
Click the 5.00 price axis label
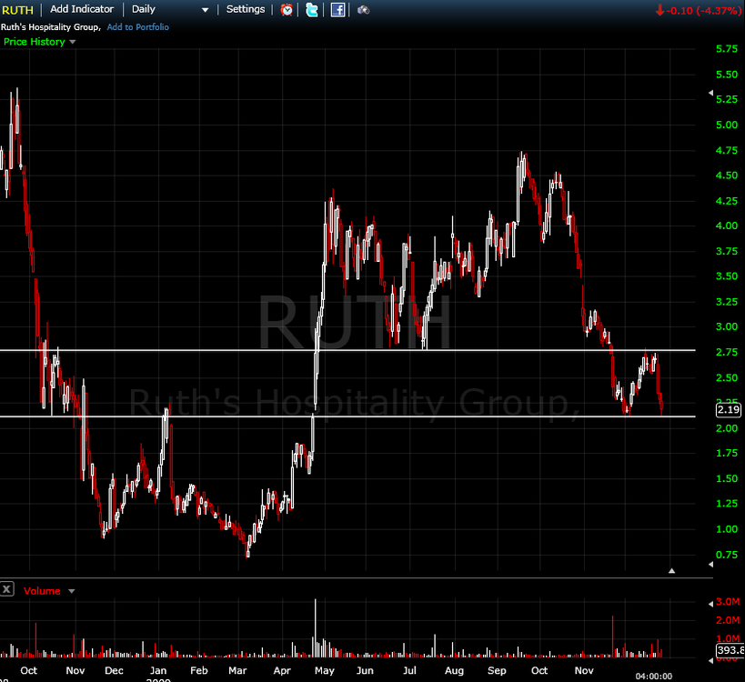(x=727, y=125)
